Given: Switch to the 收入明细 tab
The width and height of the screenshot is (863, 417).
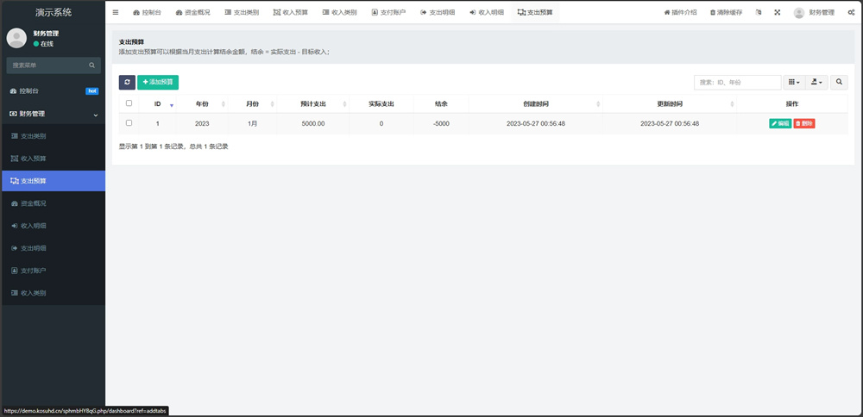Looking at the screenshot, I should click(487, 12).
